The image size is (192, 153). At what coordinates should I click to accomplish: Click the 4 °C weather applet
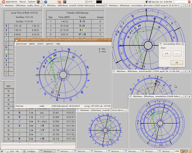89,2
